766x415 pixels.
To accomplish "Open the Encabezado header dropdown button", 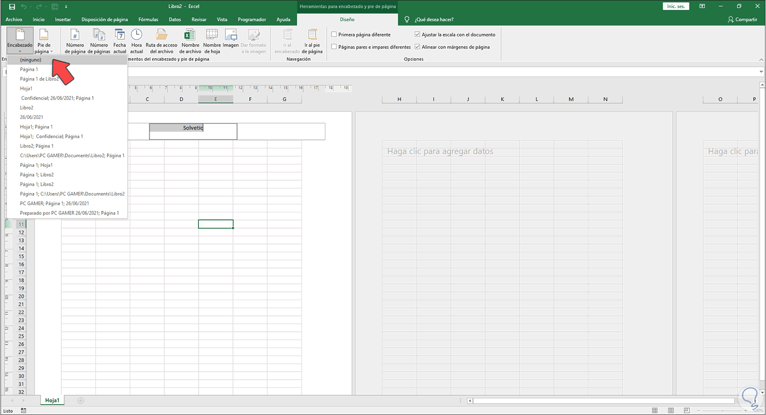I will [20, 40].
